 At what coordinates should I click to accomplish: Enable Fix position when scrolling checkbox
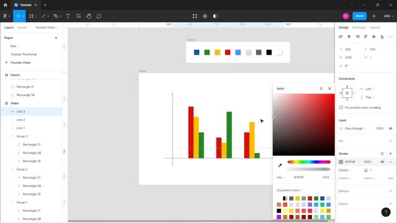coord(341,107)
